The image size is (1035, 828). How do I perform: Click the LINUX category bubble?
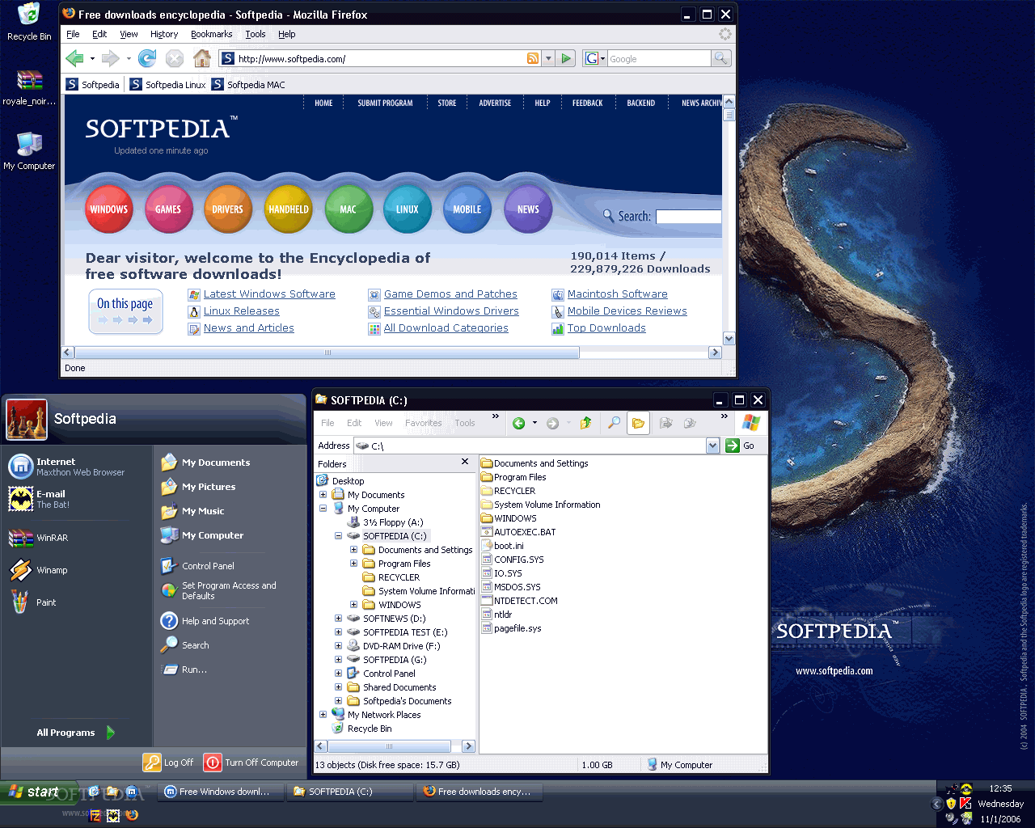tap(408, 209)
